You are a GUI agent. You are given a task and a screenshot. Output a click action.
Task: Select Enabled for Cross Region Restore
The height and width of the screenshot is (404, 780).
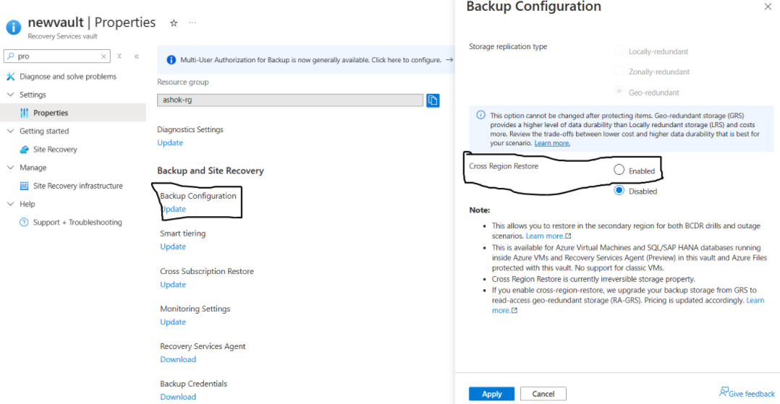619,170
